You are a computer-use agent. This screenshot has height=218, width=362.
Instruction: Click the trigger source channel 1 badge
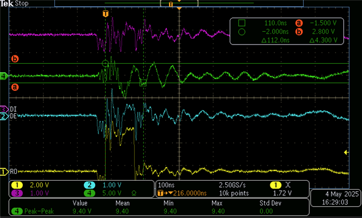275,185
